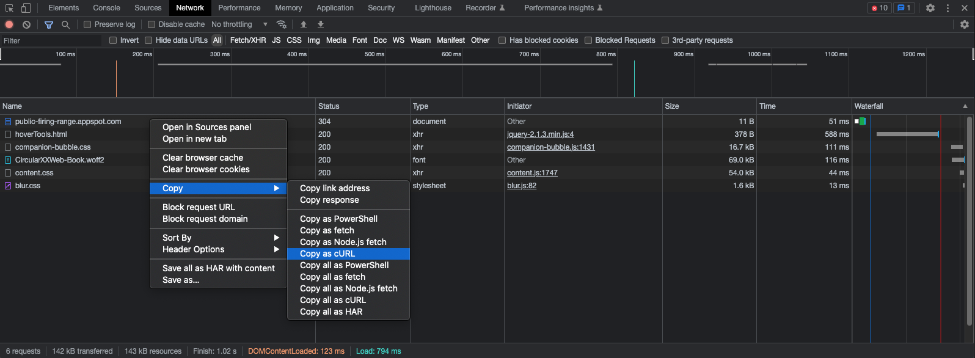Click the inspect element picker icon

(x=9, y=8)
